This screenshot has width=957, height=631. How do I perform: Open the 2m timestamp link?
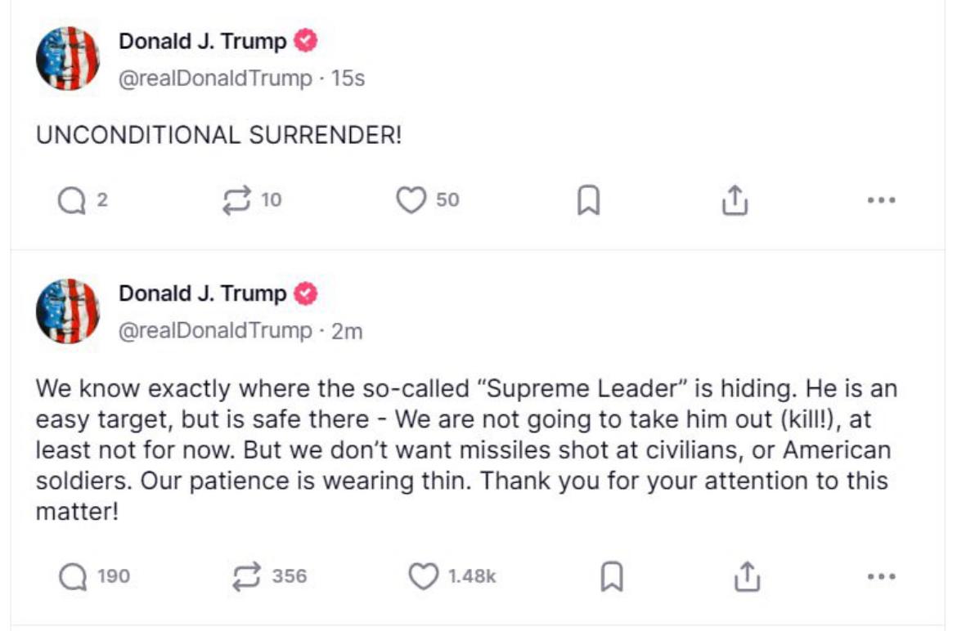(x=347, y=331)
